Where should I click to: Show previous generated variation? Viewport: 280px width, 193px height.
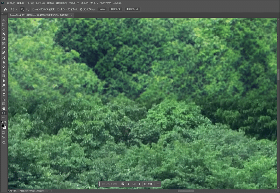pyautogui.click(x=128, y=184)
